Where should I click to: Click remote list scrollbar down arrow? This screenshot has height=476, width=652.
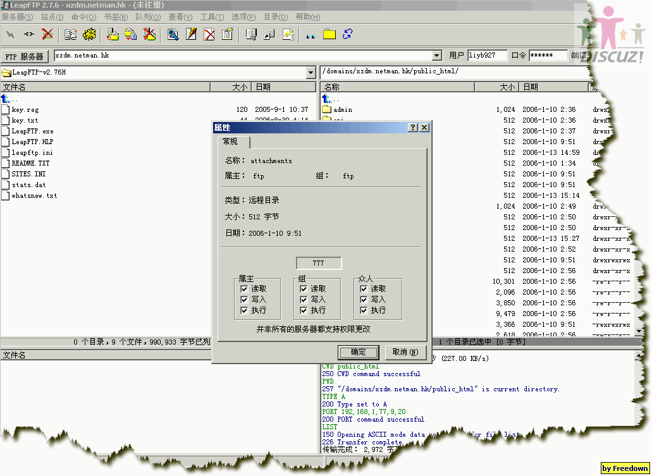[x=639, y=331]
